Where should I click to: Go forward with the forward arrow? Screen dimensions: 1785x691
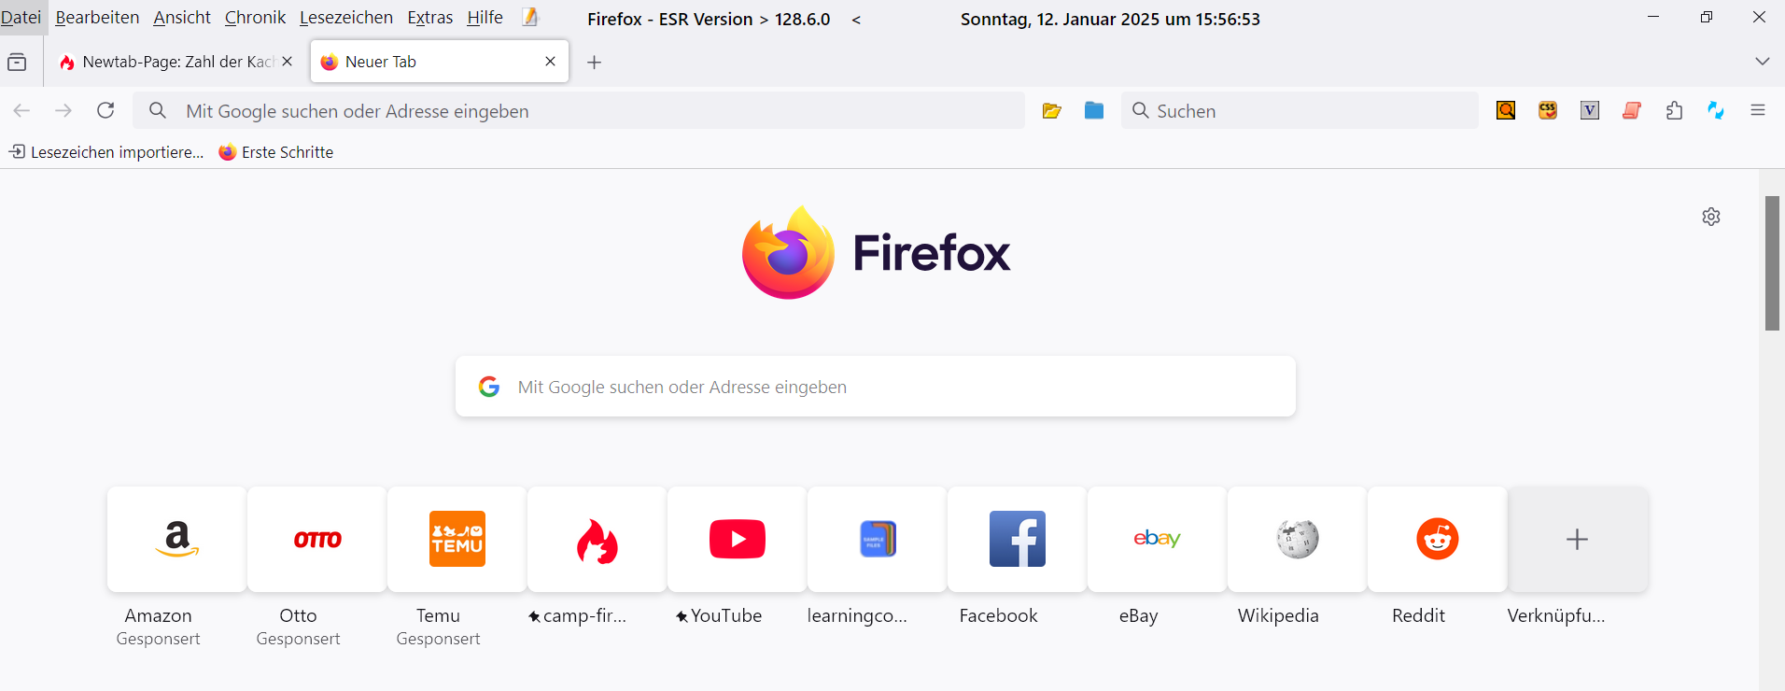[63, 111]
